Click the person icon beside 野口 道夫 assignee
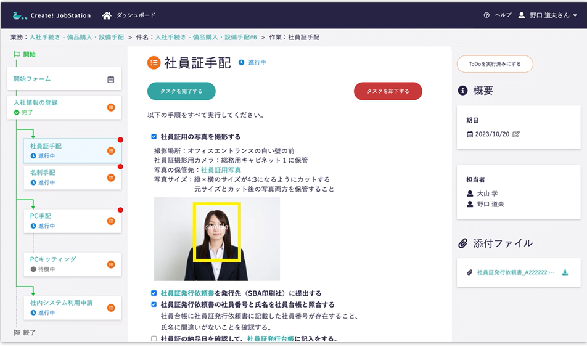 (470, 204)
